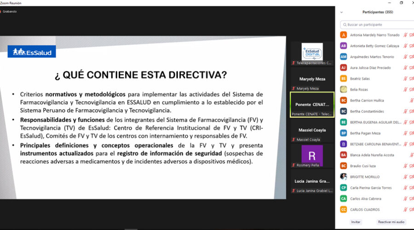Click BETZABE CAROLINA BENAVENT's B avatar
The height and width of the screenshot is (230, 414).
pyautogui.click(x=344, y=144)
